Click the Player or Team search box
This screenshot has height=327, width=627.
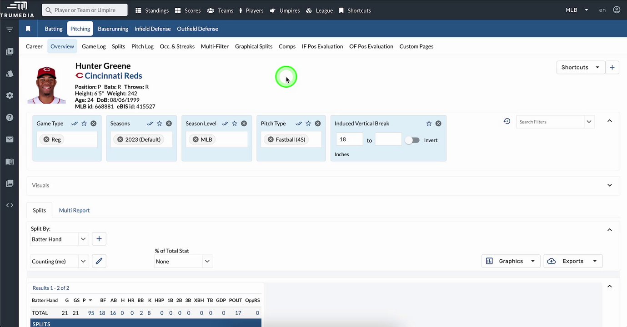coord(85,10)
